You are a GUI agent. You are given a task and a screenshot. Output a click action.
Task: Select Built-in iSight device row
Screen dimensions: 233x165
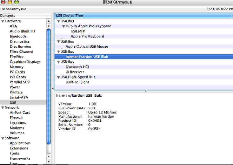[144, 82]
